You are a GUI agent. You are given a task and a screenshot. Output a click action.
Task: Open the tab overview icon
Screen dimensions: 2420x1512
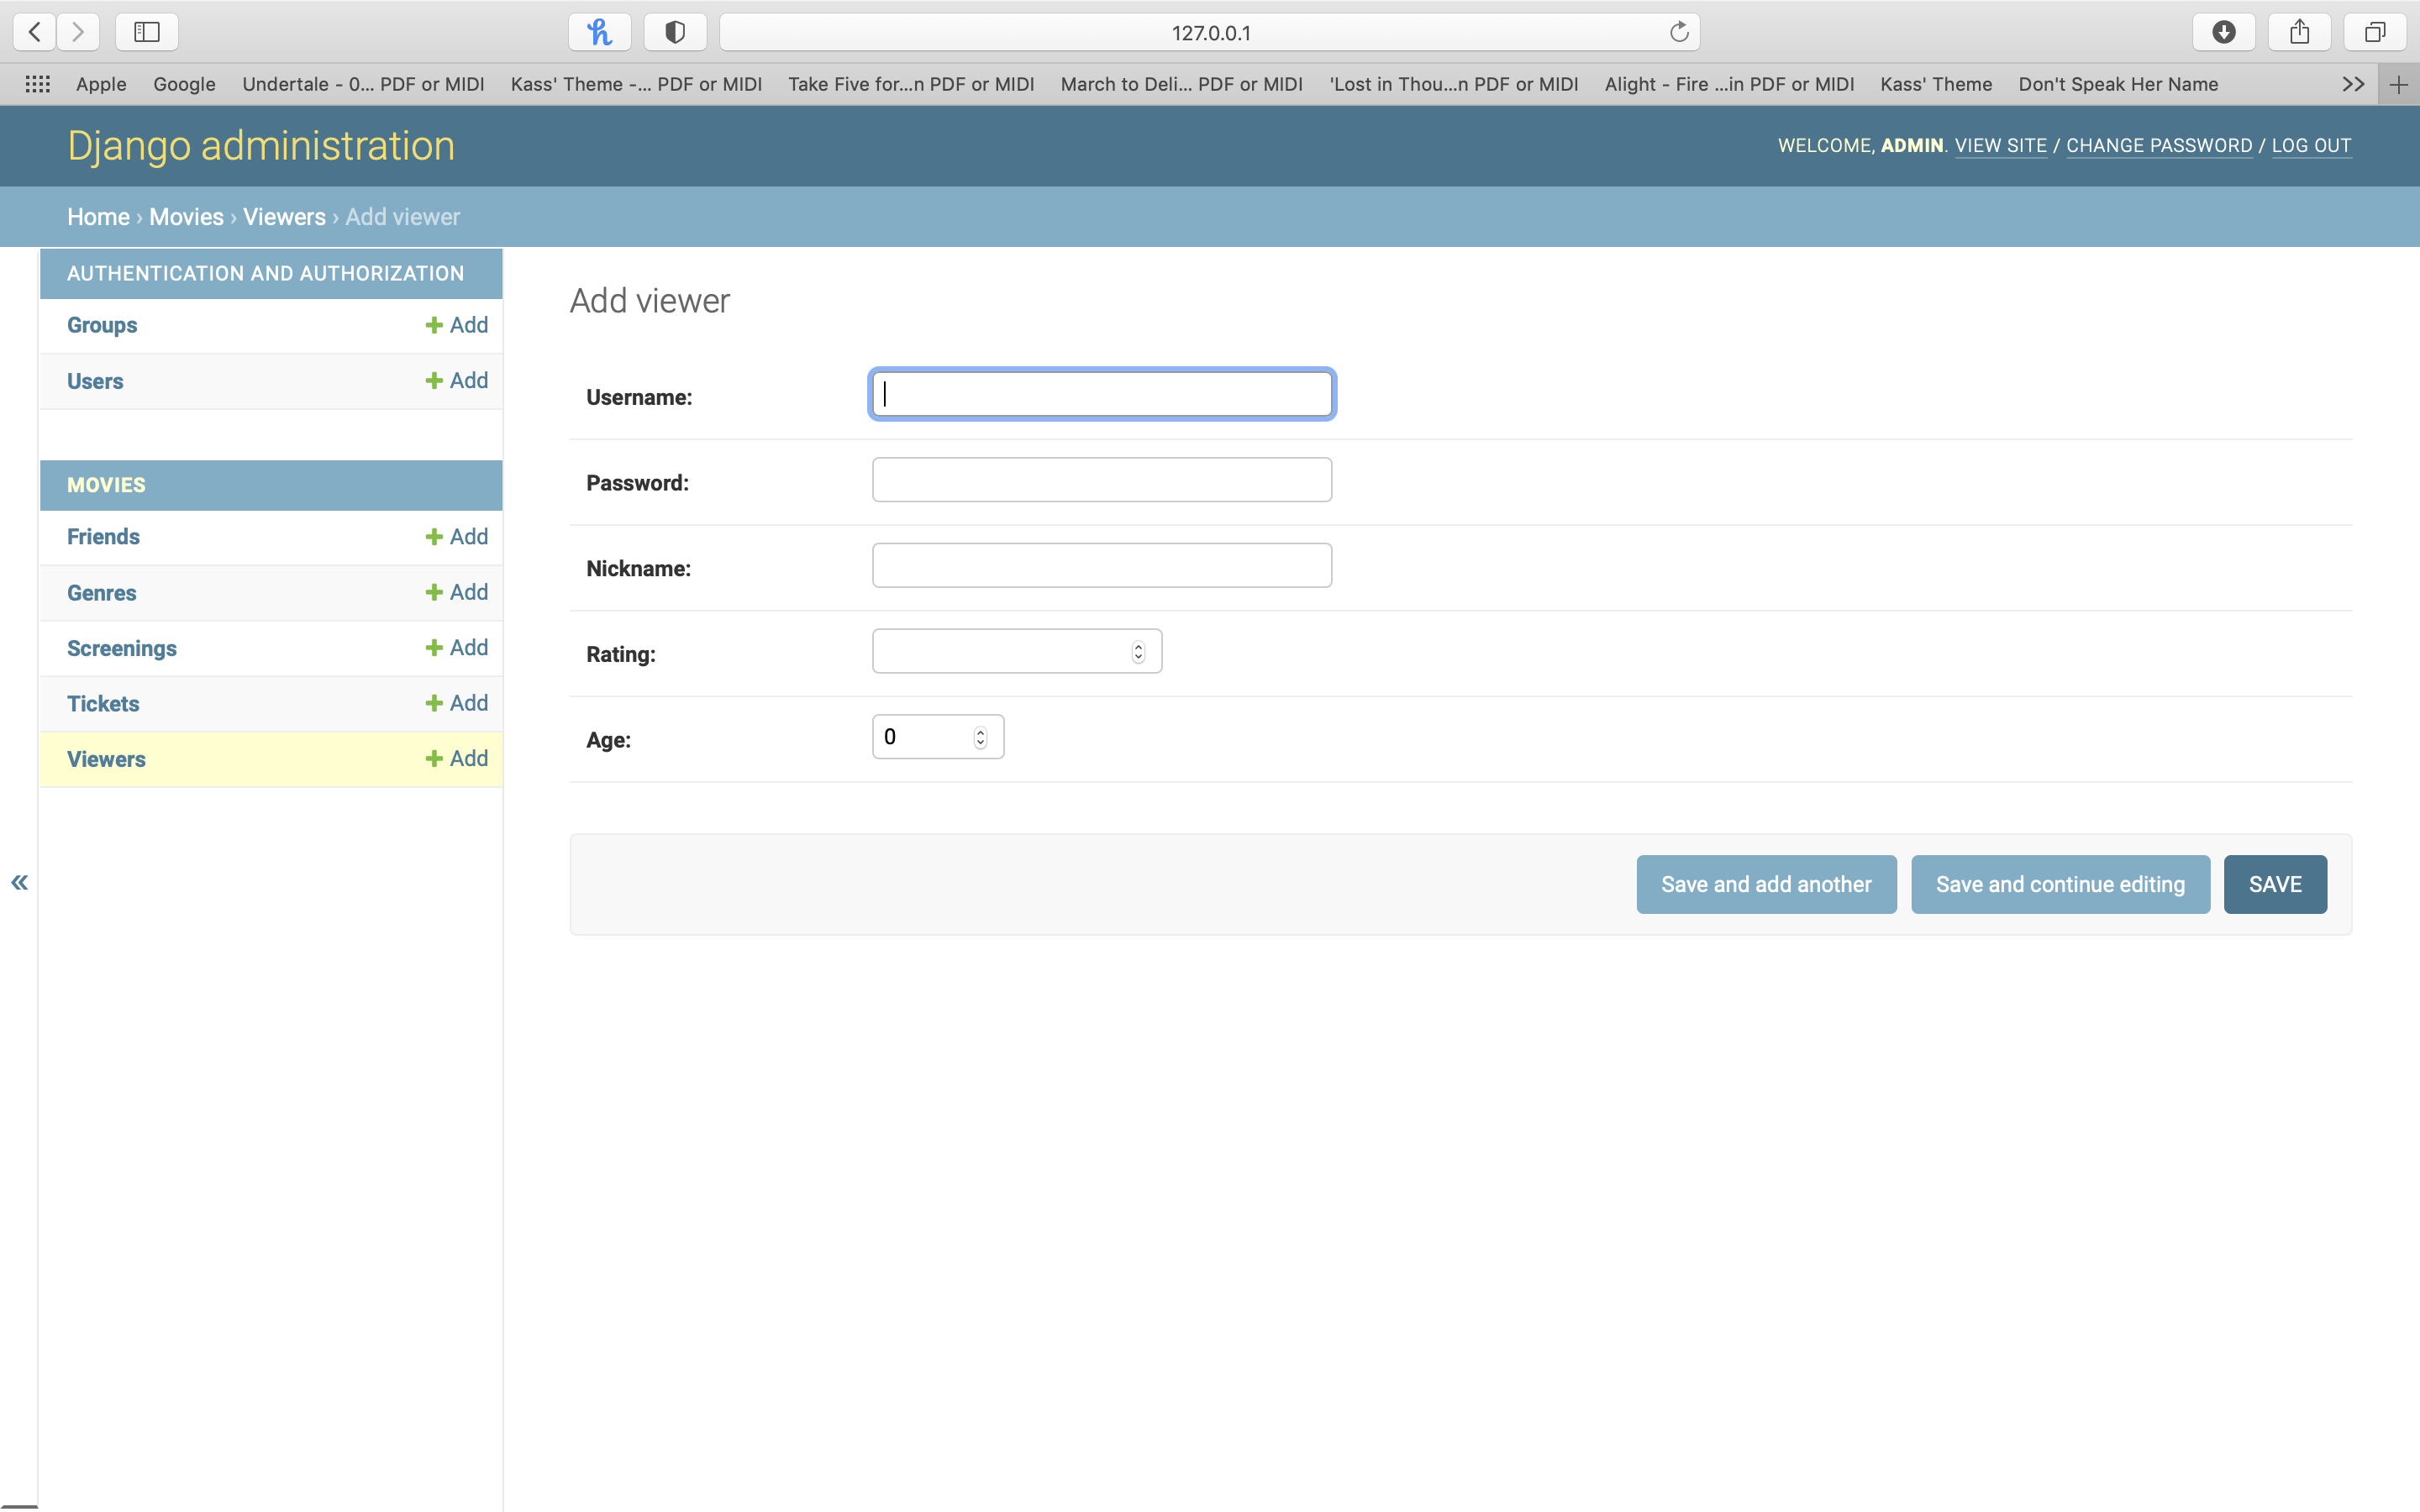coord(2375,32)
